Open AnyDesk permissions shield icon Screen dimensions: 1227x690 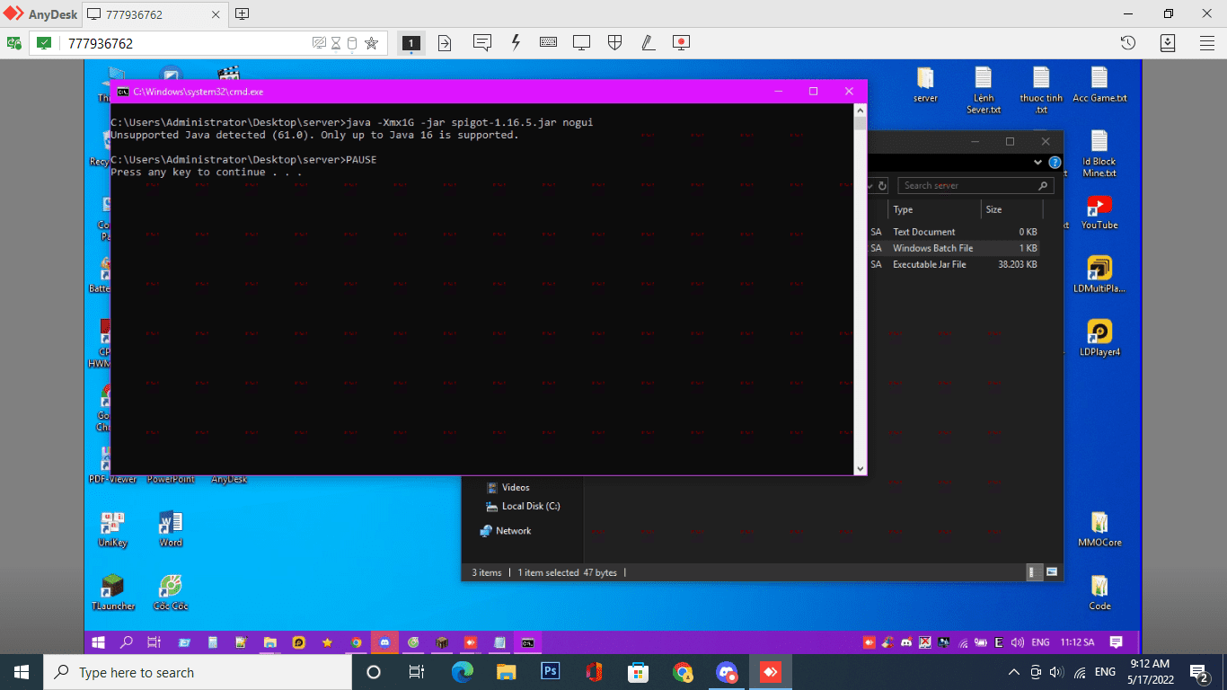[x=614, y=43]
